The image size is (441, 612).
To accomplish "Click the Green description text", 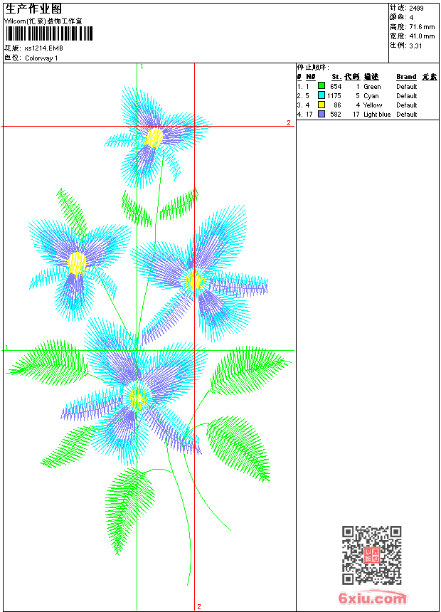I will [x=372, y=87].
